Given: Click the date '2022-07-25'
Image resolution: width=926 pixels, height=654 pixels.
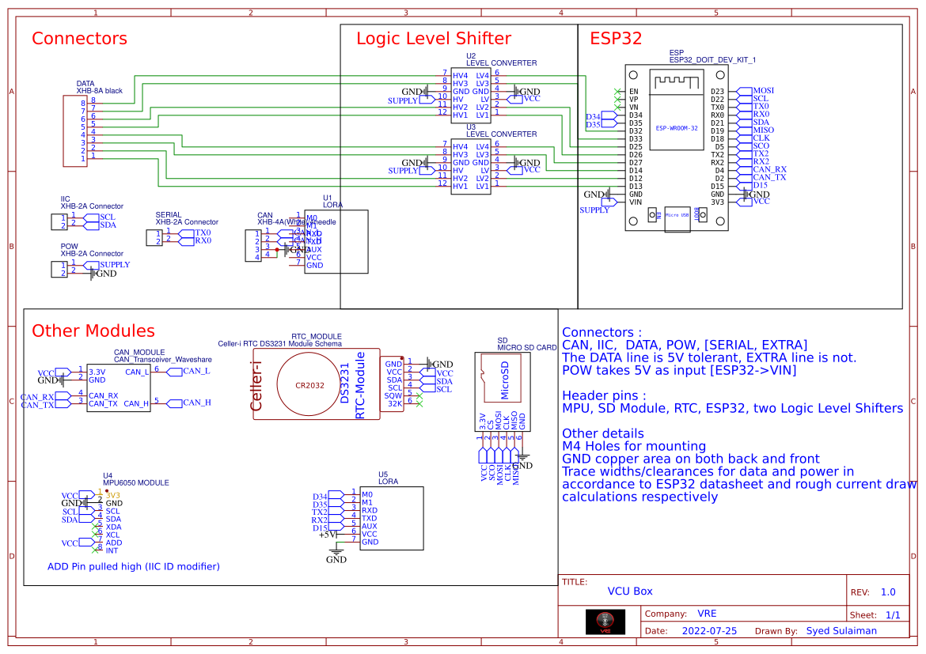Looking at the screenshot, I should [709, 631].
